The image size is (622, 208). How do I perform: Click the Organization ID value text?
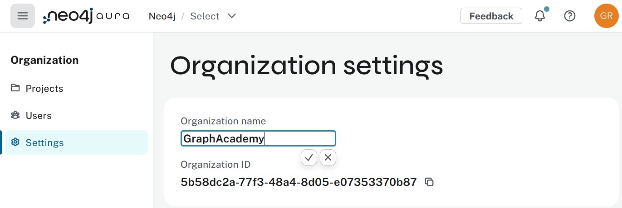point(299,182)
